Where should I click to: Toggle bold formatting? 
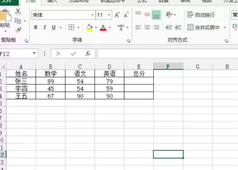click(x=36, y=27)
